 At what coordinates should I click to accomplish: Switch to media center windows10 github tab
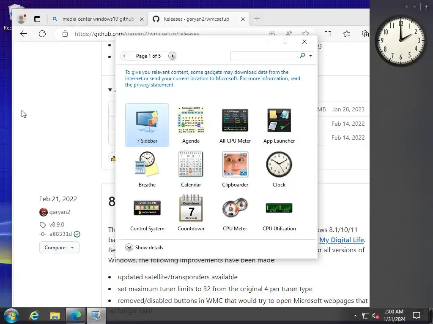98,19
